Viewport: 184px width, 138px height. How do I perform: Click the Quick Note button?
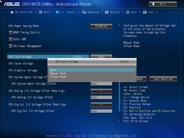click(141, 79)
